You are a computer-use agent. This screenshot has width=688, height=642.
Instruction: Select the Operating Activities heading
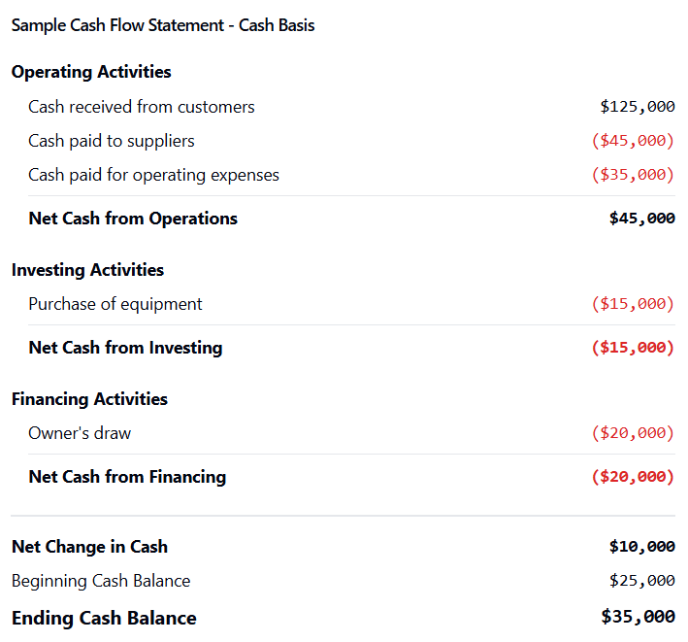(x=91, y=72)
